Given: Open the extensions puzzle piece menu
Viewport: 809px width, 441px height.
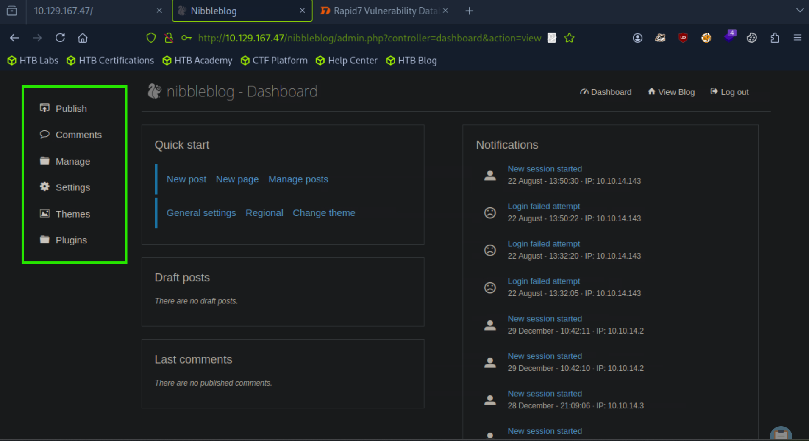Looking at the screenshot, I should tap(775, 38).
